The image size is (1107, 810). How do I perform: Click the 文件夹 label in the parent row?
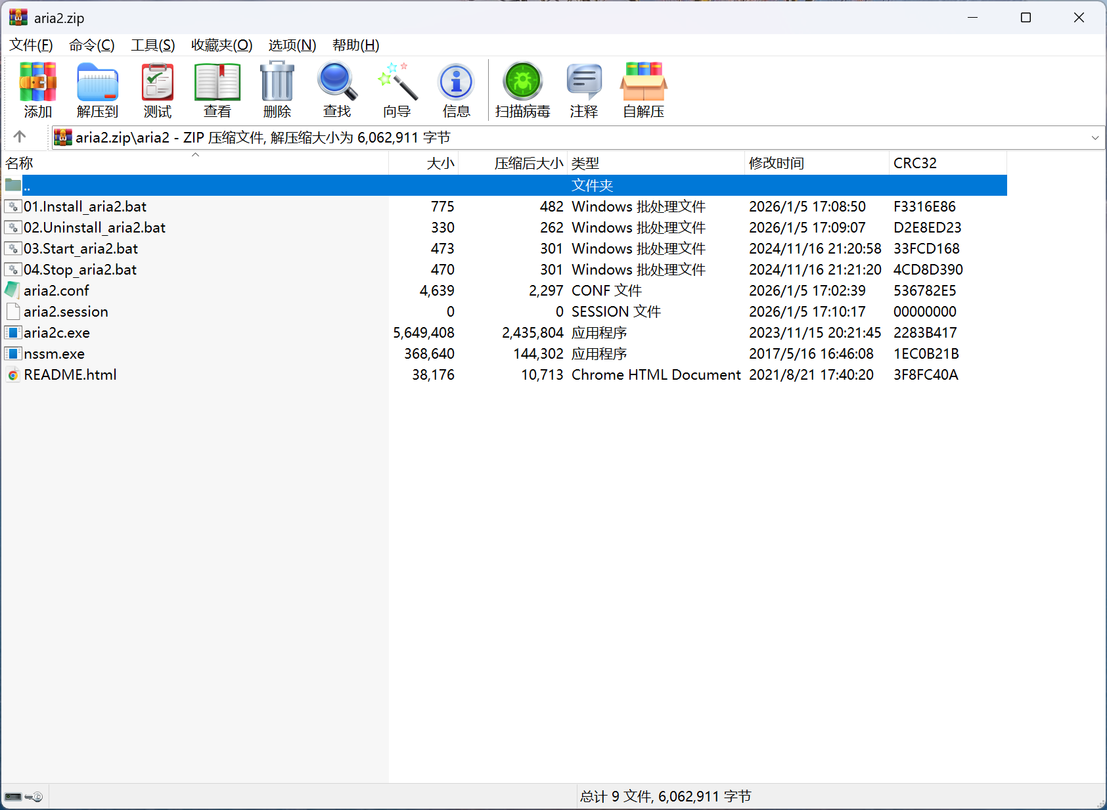(592, 185)
